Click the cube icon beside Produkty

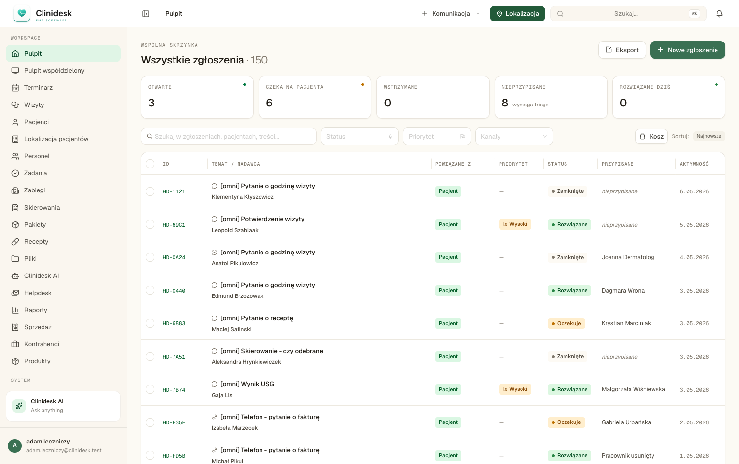tap(15, 361)
